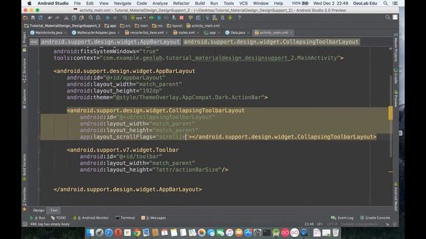Open the File menu

77,3
